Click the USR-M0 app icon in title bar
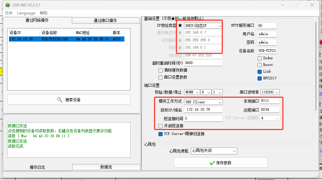Screen dimensions: 322x180 [x=8, y=5]
